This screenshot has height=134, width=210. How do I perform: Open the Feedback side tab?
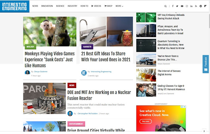[206, 64]
